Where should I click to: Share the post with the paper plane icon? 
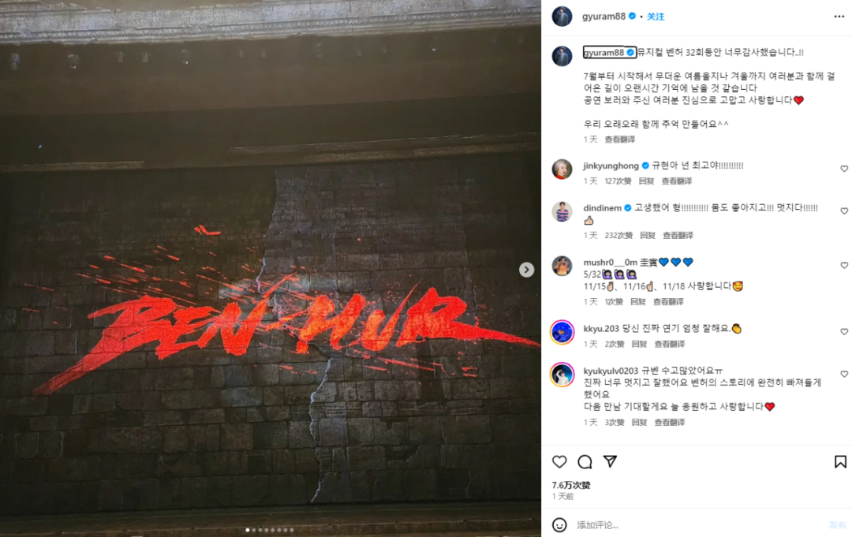click(610, 461)
